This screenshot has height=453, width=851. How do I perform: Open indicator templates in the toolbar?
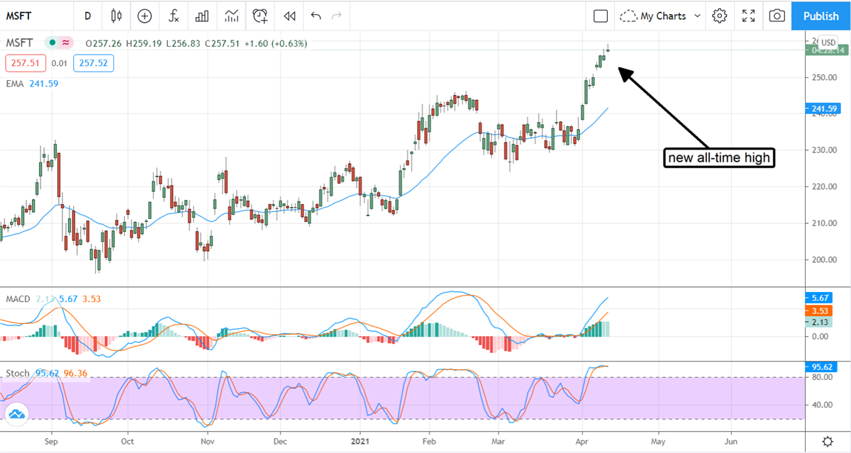pos(231,16)
